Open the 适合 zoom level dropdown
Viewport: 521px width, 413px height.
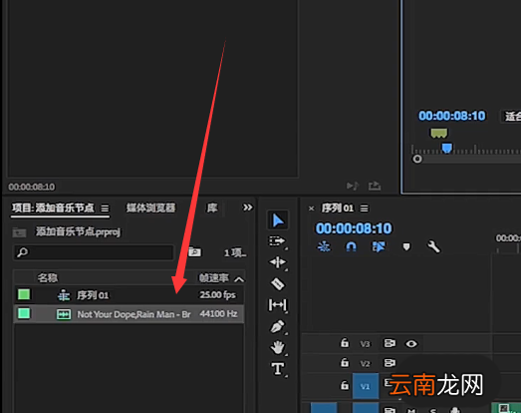[511, 116]
